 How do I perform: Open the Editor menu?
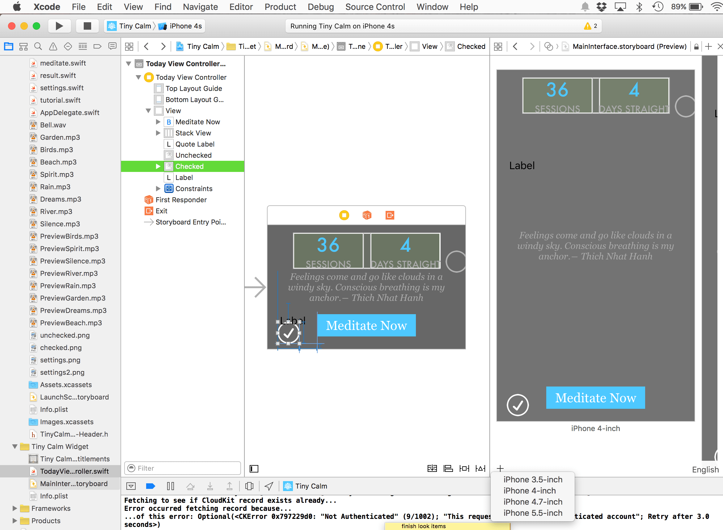pyautogui.click(x=241, y=7)
